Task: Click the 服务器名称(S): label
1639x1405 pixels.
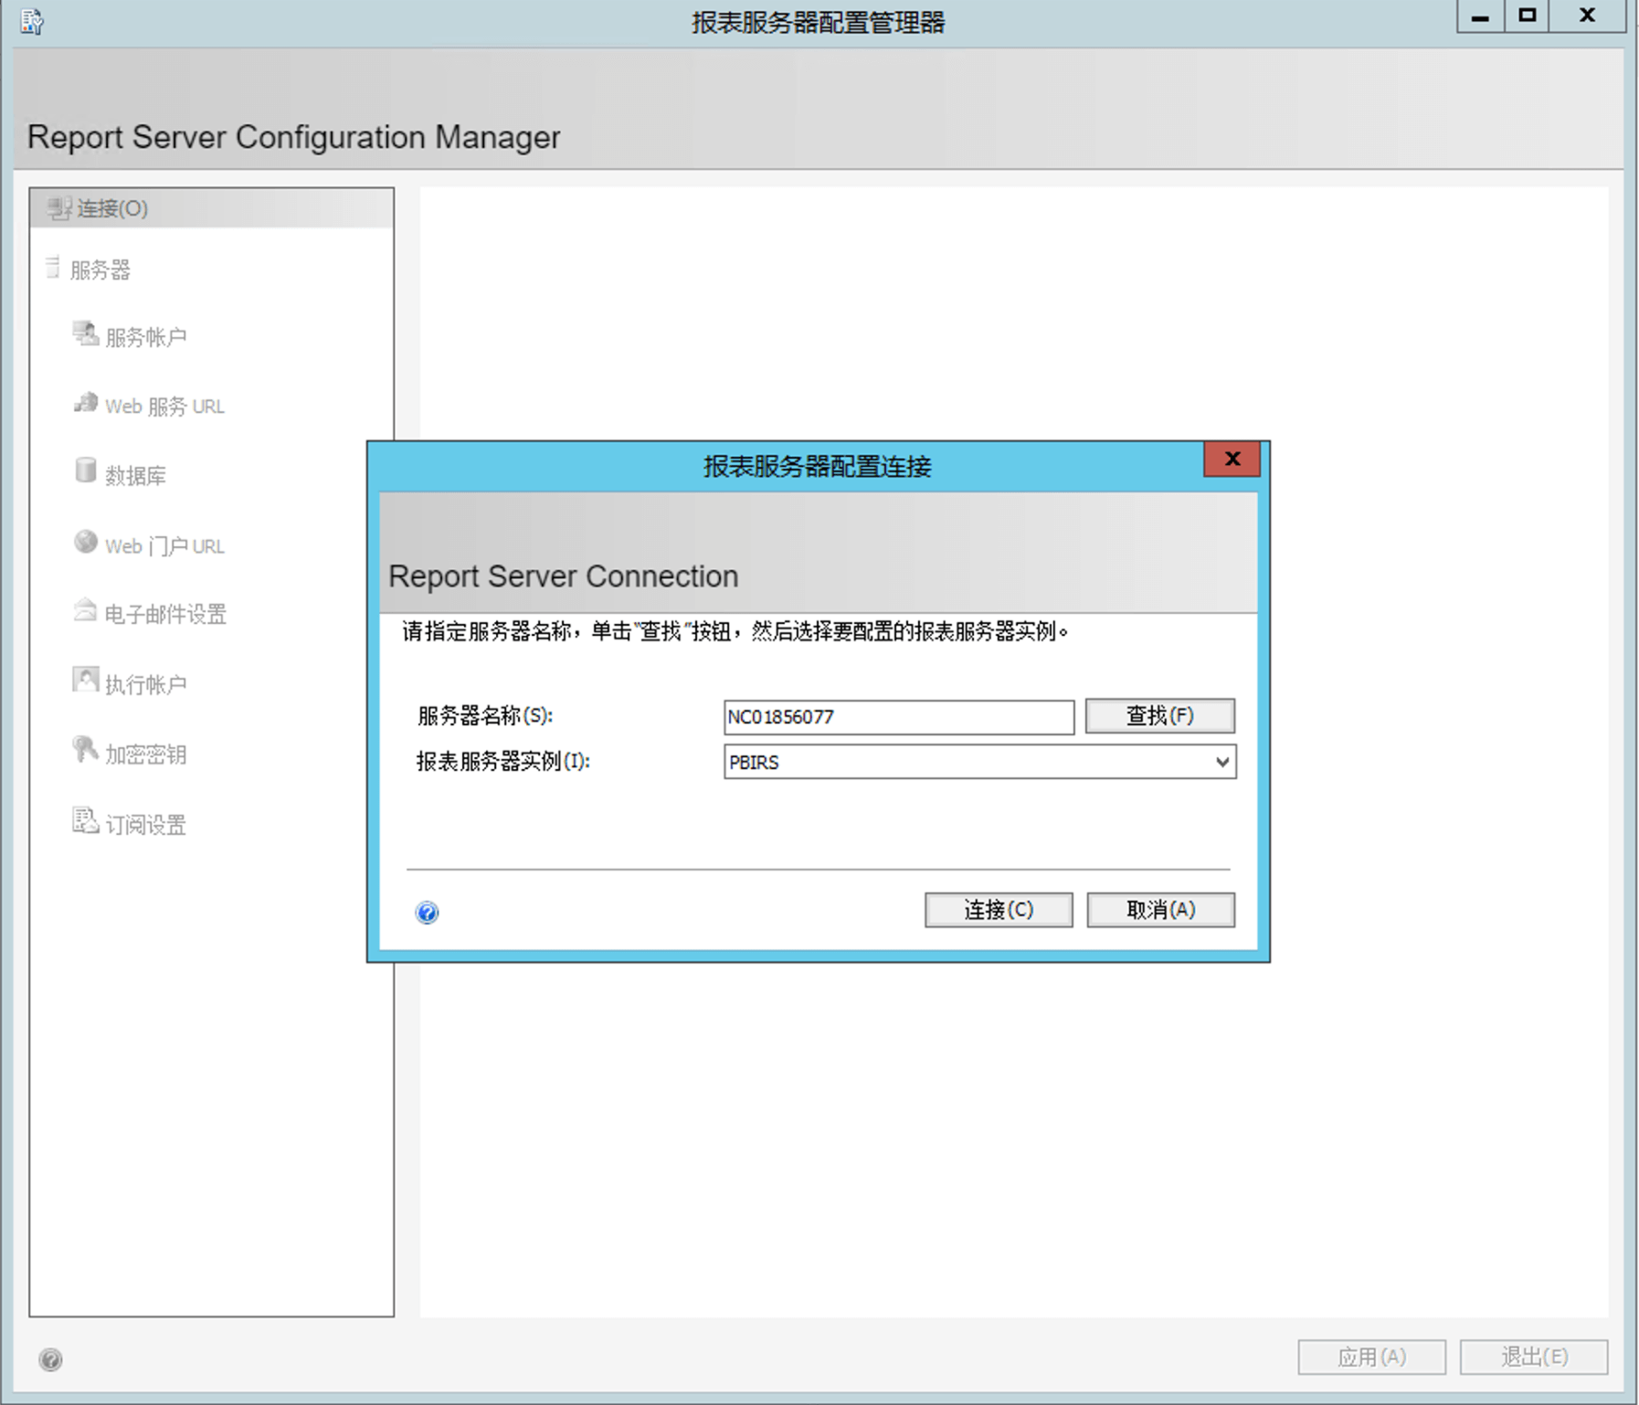Action: pos(485,716)
